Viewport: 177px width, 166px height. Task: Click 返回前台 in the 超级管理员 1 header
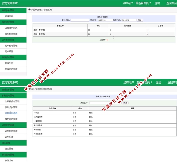click(172, 82)
